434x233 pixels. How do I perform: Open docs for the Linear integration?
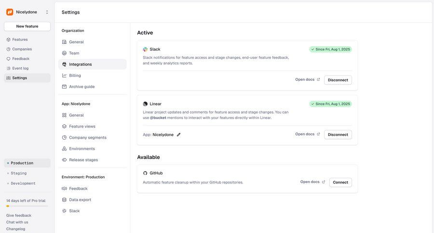tap(308, 134)
